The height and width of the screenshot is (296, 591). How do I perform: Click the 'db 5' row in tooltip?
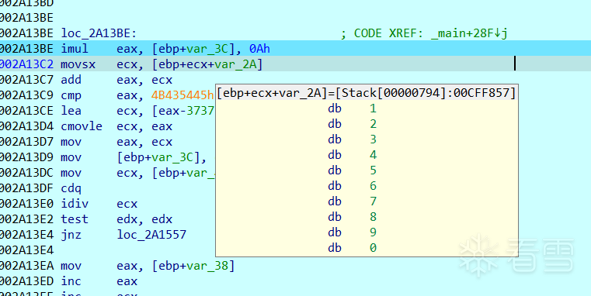pyautogui.click(x=353, y=170)
